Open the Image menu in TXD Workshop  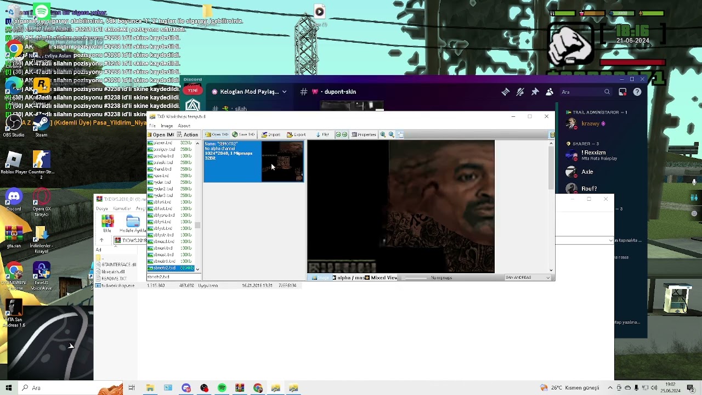[x=167, y=126]
